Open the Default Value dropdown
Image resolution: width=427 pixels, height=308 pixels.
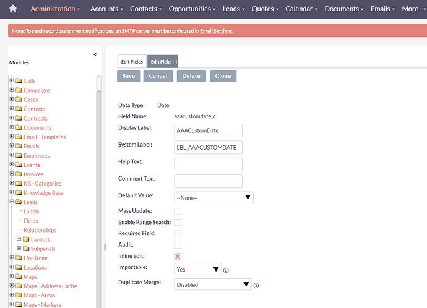(x=213, y=197)
